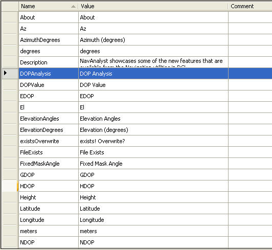Click the Value column header
Image resolution: width=272 pixels, height=250 pixels.
click(153, 6)
